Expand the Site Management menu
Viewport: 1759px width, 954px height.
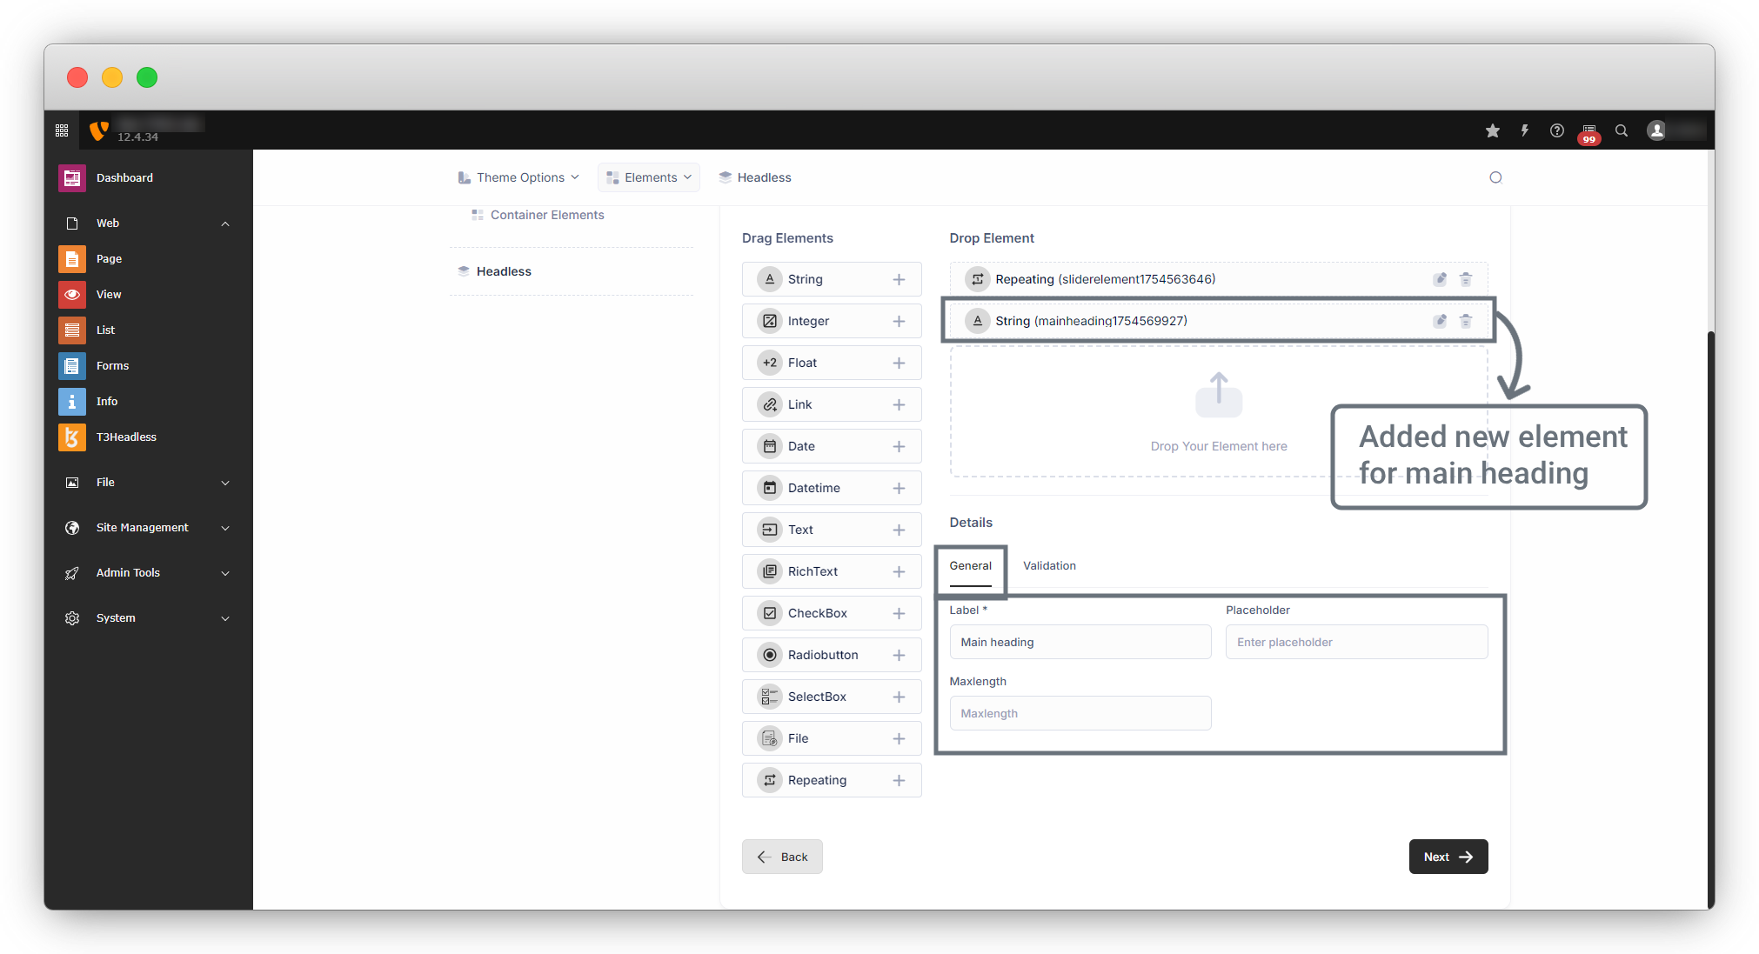point(144,527)
